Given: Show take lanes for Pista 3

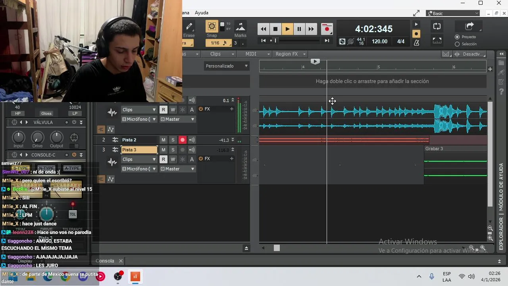Looking at the screenshot, I should [x=101, y=179].
